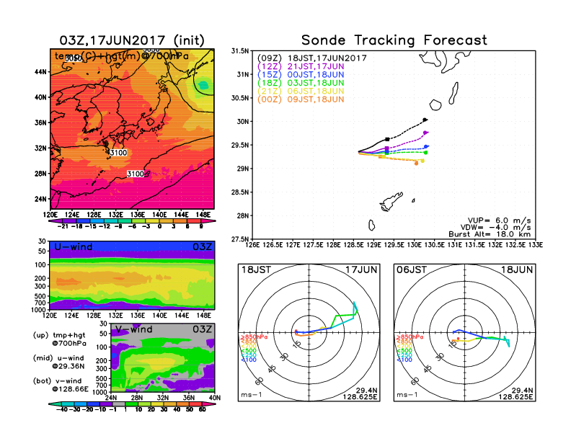Image resolution: width=571 pixels, height=441 pixels.
Task: Click the "1000" pressure label on U-wind axis
Action: click(39, 310)
